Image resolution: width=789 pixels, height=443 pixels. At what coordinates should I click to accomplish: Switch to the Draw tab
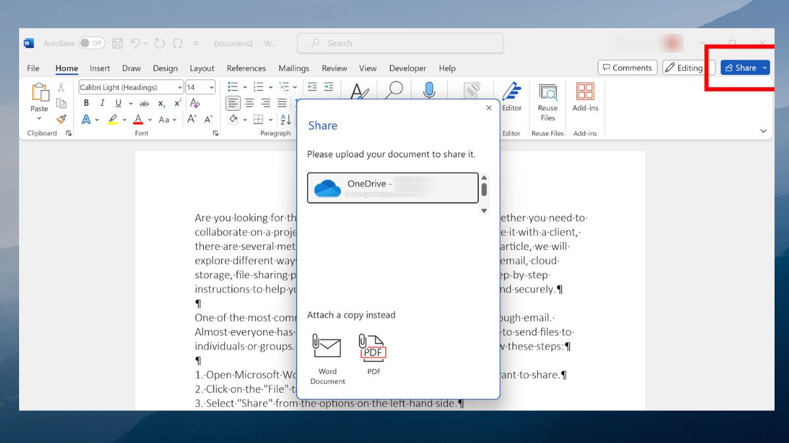[x=131, y=68]
